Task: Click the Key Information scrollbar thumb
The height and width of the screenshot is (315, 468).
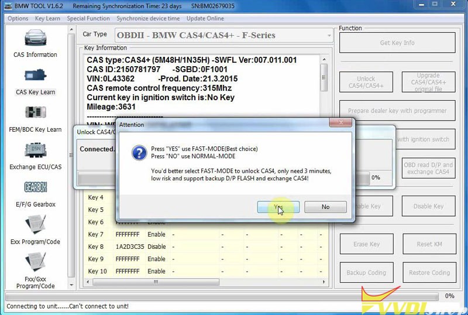Action: [324, 77]
